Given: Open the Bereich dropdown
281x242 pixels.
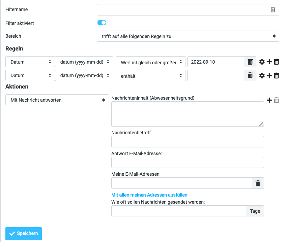Looking at the screenshot, I should pos(188,36).
